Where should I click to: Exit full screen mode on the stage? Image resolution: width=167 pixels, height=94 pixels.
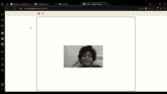click(133, 14)
